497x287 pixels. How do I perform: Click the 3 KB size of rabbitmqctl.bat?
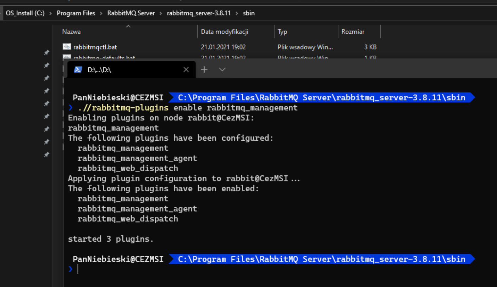tap(370, 47)
